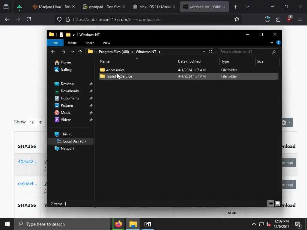
Task: Open the Share ribbon tab
Action: (90, 43)
